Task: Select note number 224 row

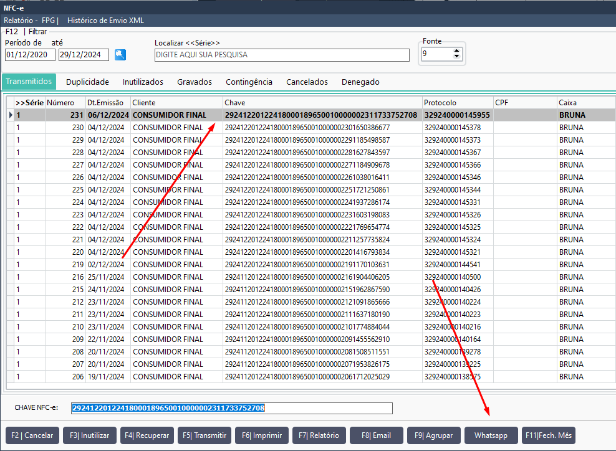Action: click(x=311, y=202)
